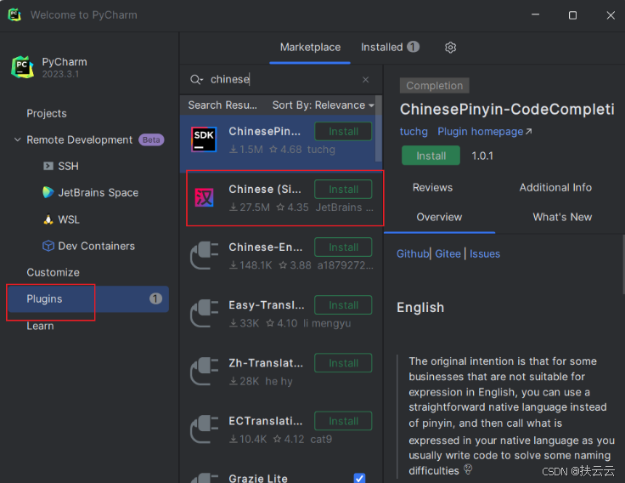625x483 pixels.
Task: Switch to the Installed tab
Action: (x=390, y=47)
